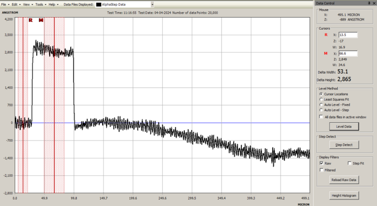The width and height of the screenshot is (377, 206).
Task: Open the Height Histogram
Action: point(344,195)
